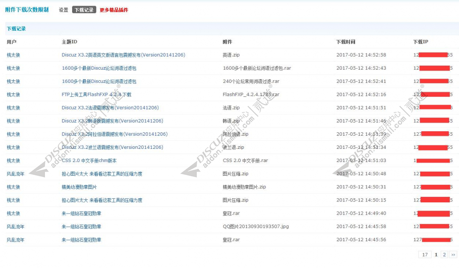Screen dimensions: 459x268
Task: Open user 桃太狼 in the 英语.zip row
Action: 14,55
